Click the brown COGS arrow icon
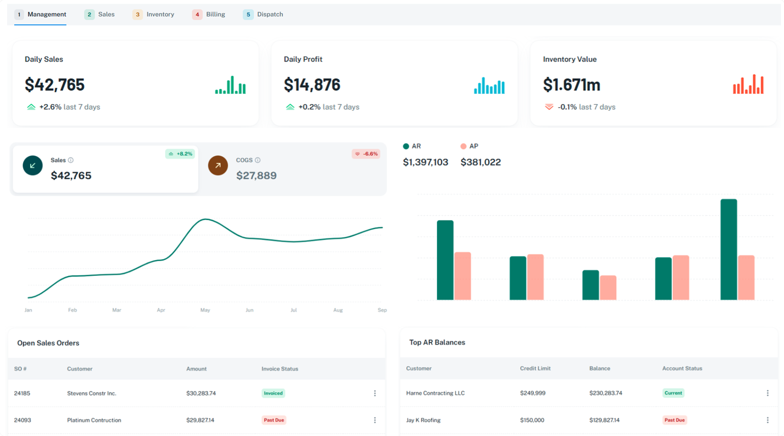The width and height of the screenshot is (784, 436). click(x=218, y=166)
